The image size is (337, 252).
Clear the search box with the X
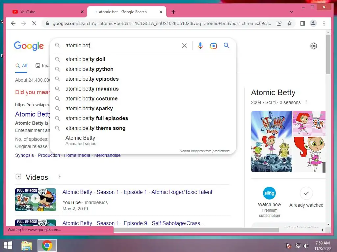click(184, 45)
